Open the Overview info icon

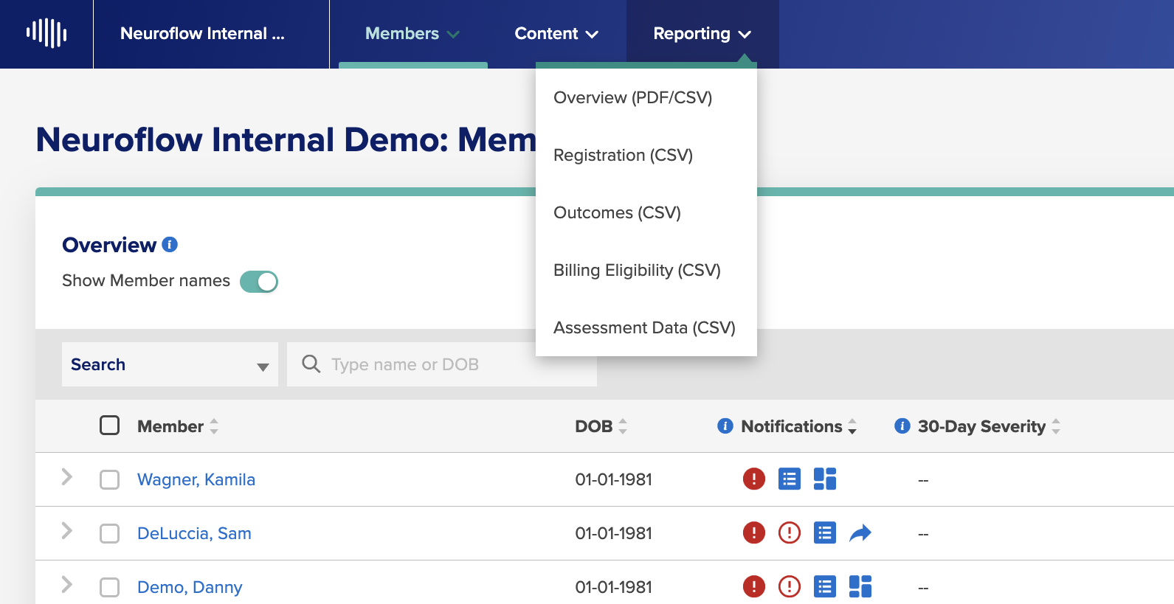[x=170, y=244]
